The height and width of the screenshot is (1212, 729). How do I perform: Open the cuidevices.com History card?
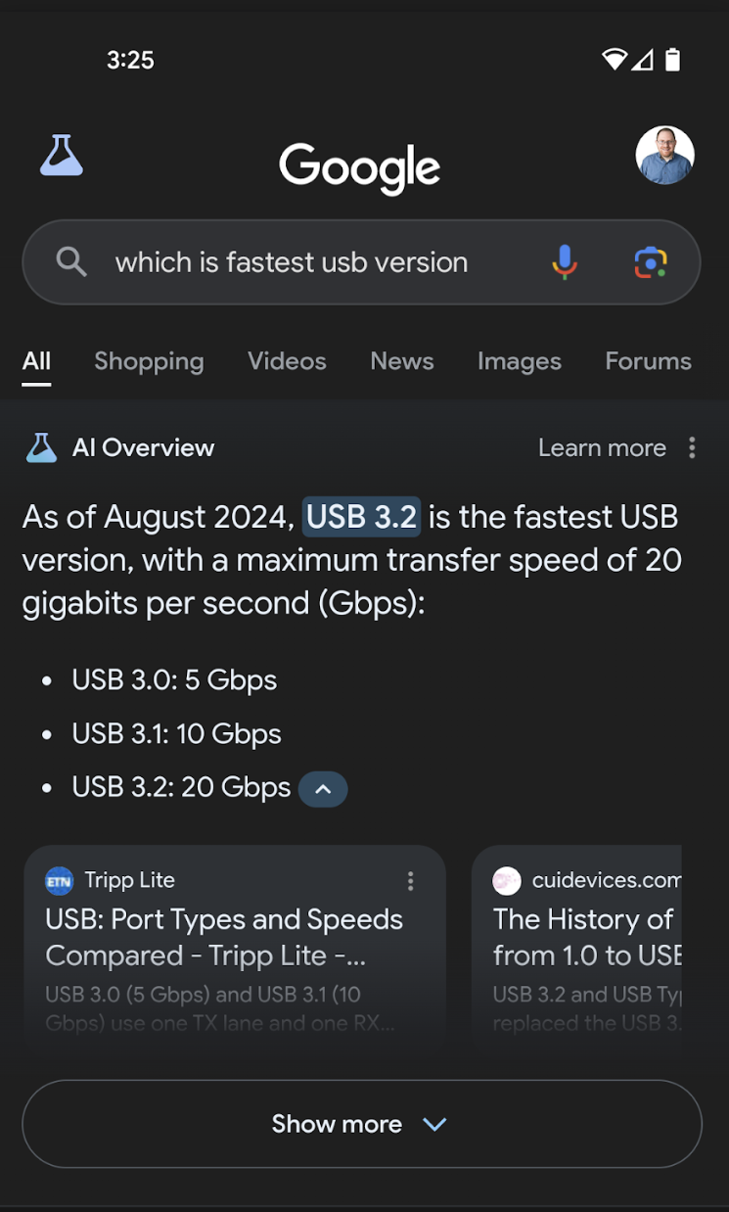tap(585, 937)
